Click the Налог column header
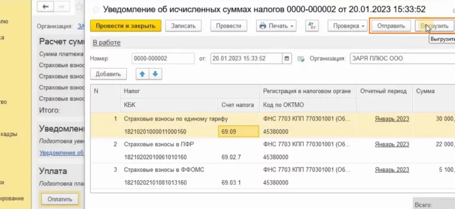The image size is (455, 209). [x=190, y=91]
